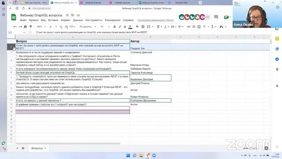Open the font family dropdown
This screenshot has height=159, width=282.
[88, 26]
